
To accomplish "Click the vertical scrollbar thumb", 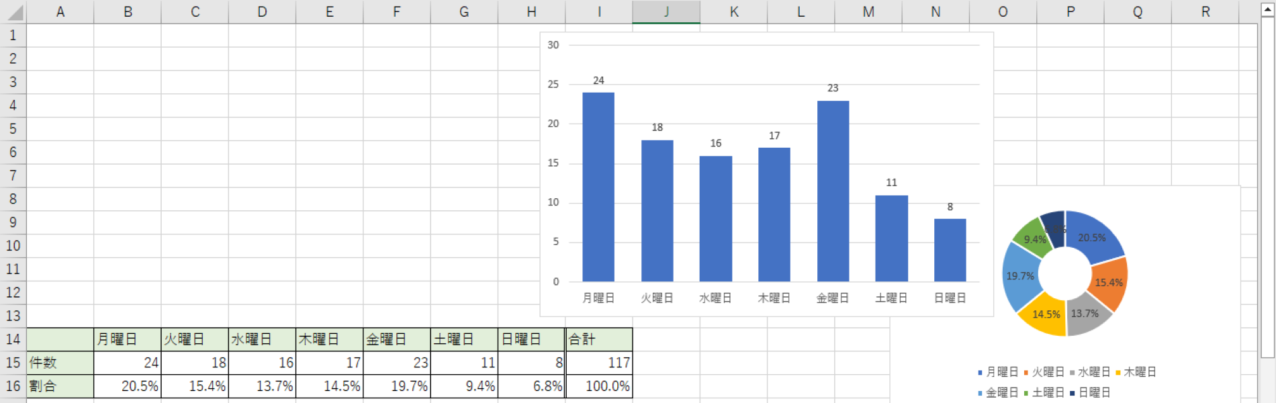I will [x=1267, y=188].
